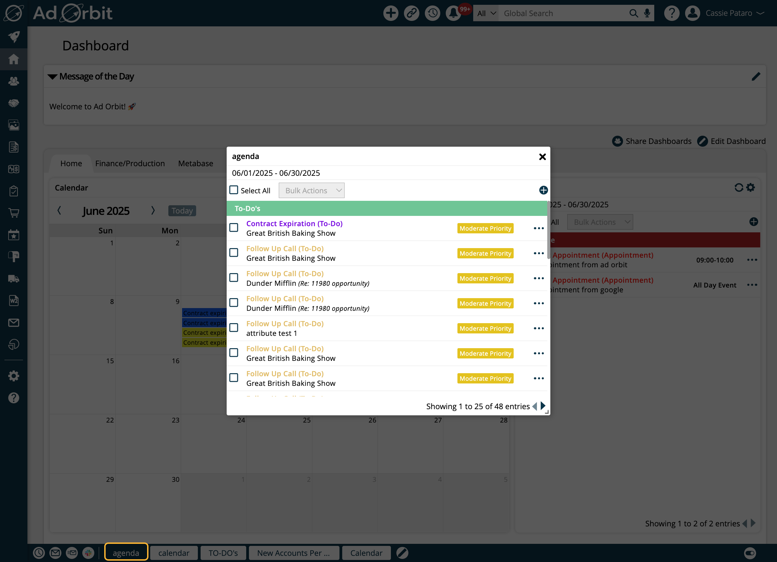Click the clock icon in bottom bar
This screenshot has width=777, height=562.
click(39, 553)
